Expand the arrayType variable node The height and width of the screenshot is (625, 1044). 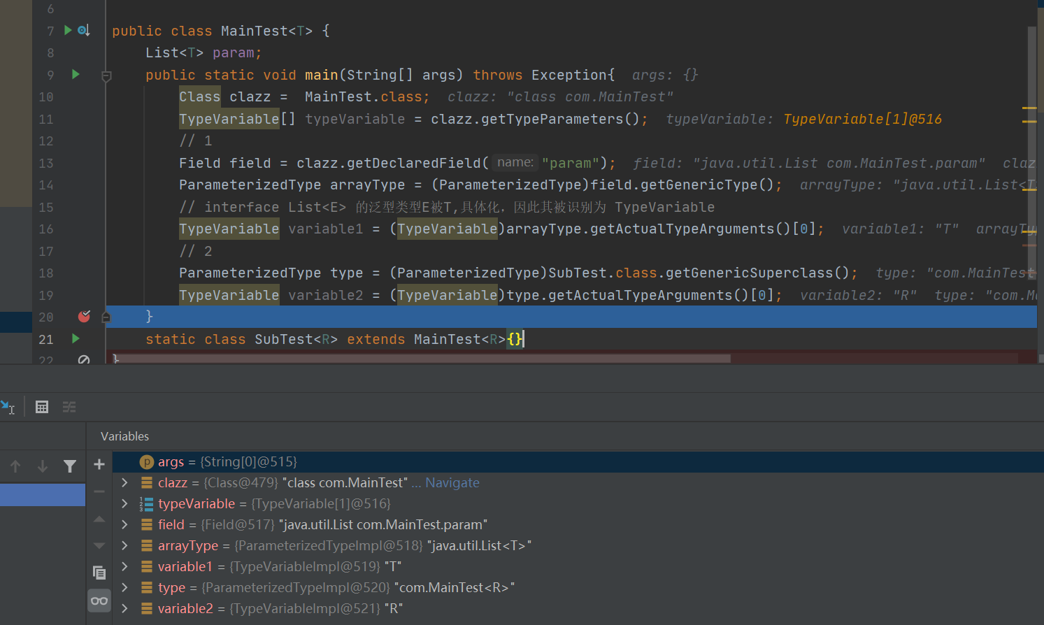[x=124, y=545]
